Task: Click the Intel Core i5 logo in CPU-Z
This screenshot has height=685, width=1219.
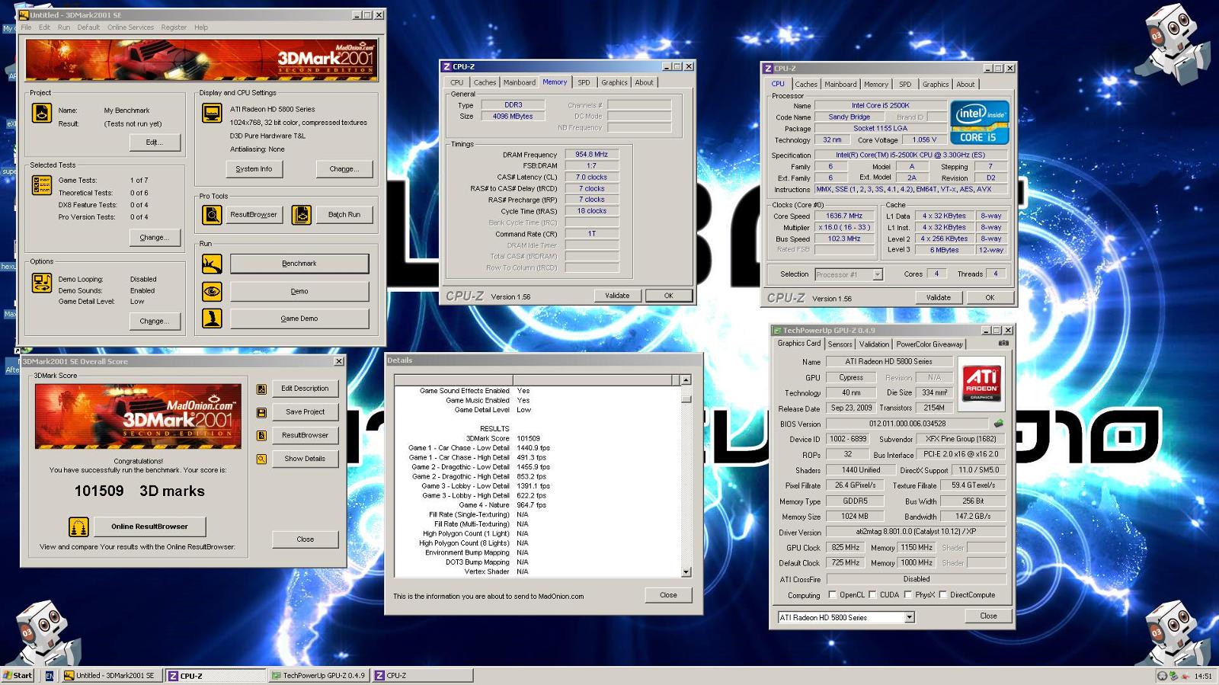Action: pyautogui.click(x=980, y=123)
